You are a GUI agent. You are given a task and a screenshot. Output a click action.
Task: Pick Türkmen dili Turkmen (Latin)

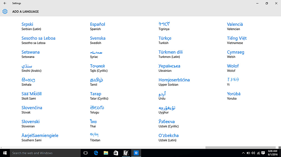click(x=171, y=54)
